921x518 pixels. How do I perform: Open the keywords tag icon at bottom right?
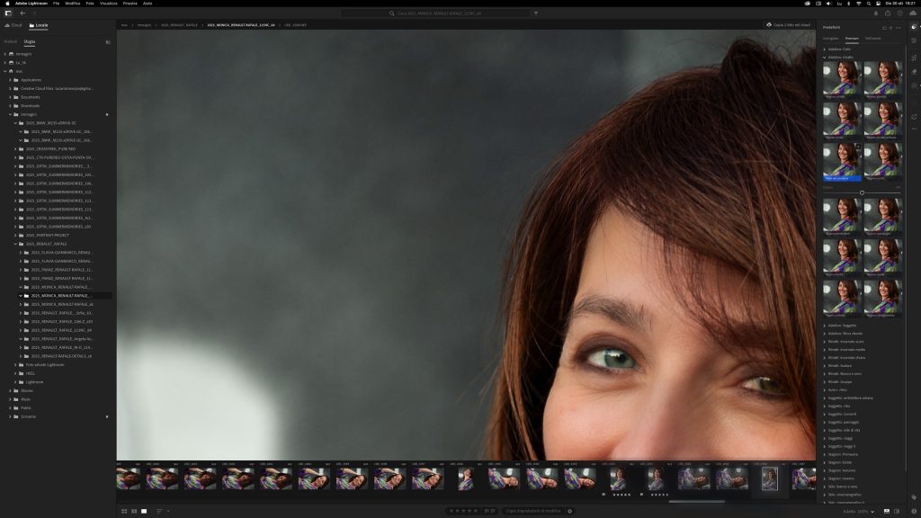coord(914,496)
